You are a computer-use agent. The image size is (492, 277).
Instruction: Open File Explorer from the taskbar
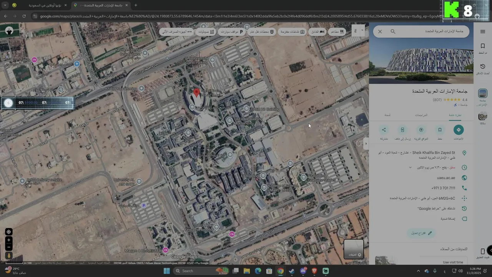click(247, 271)
